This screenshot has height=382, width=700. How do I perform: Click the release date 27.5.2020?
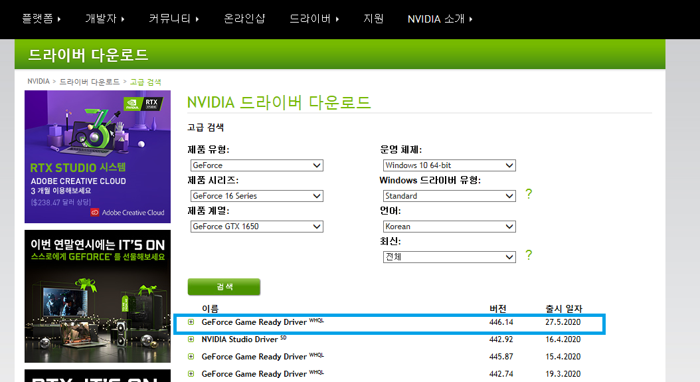pyautogui.click(x=563, y=322)
